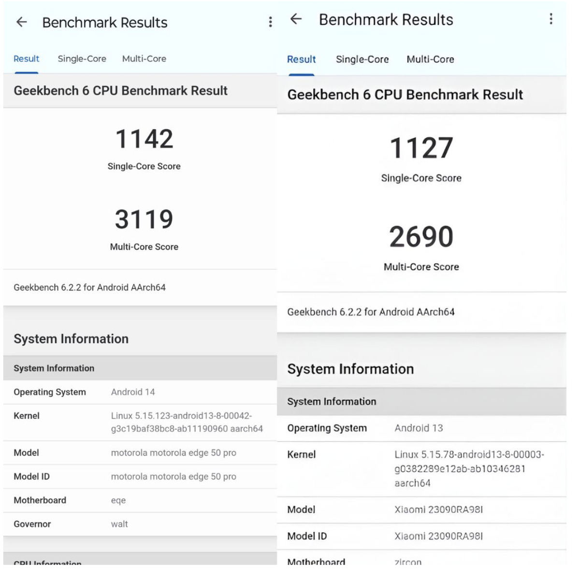Tap the 2690 Multi-Core Score on the right
Screen dimensions: 580x570
[x=422, y=236]
